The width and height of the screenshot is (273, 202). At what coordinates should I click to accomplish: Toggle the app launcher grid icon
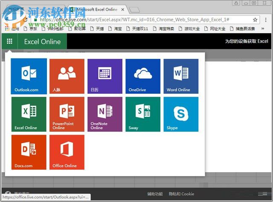9,41
